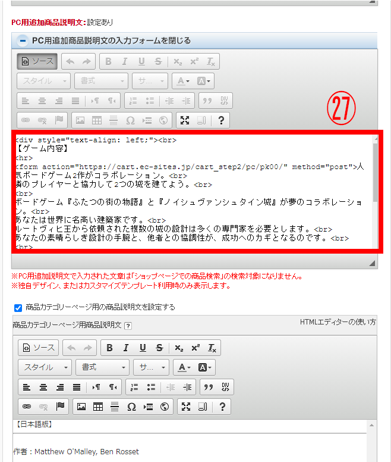This screenshot has height=462, width=391.
Task: Click image icon in PC用追加商品説明文 editor
Action: [80, 120]
